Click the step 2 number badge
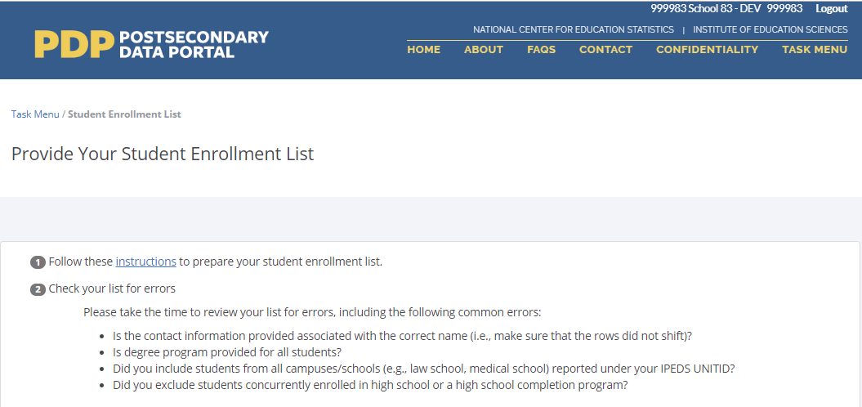Viewport: 862px width, 407px height. [x=38, y=289]
